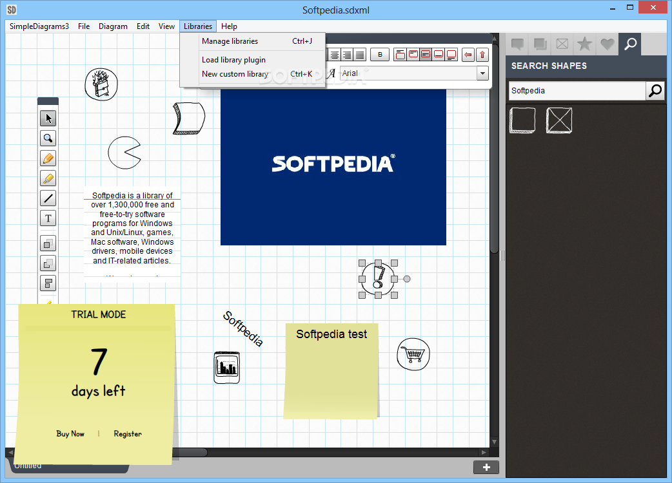Viewport: 672px width, 483px height.
Task: Set text position to top inside shape
Action: coord(413,55)
